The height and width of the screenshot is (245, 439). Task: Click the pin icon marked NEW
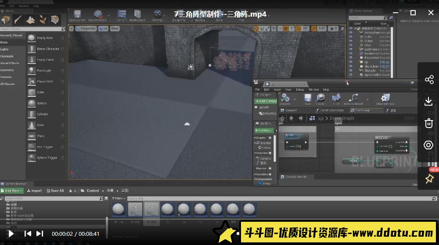point(429,179)
